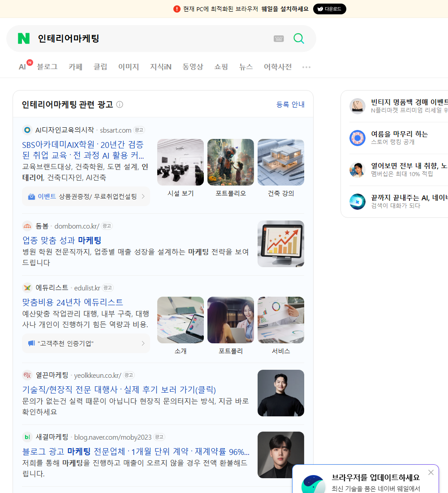Screen dimensions: 448x493
Task: Click the red warning icon in banner
Action: 177,9
